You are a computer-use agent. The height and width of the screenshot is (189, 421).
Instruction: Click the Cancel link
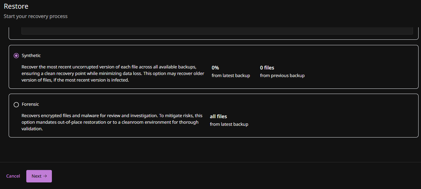(13, 176)
